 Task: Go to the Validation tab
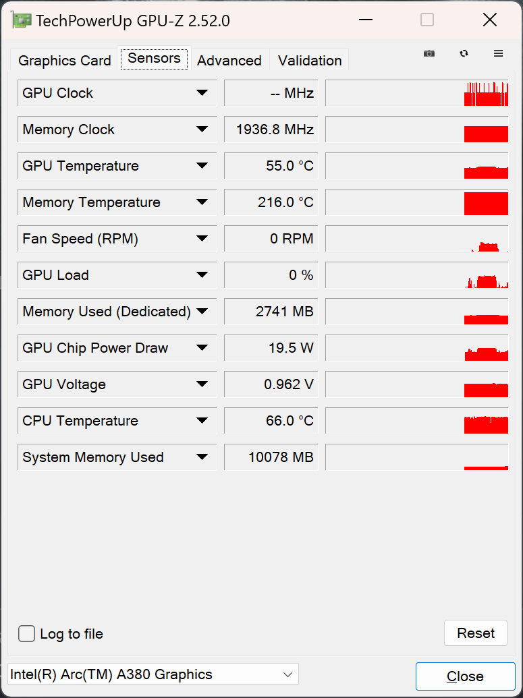point(310,61)
